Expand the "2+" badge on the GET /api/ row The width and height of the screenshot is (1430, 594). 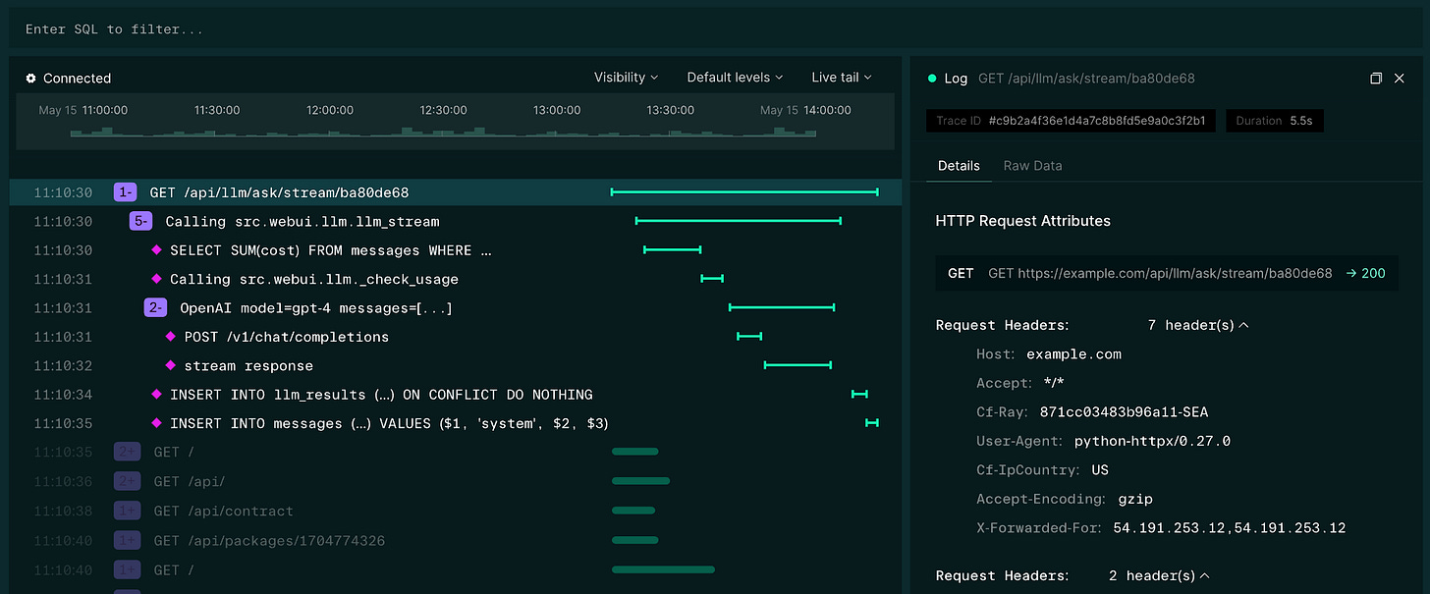tap(125, 481)
